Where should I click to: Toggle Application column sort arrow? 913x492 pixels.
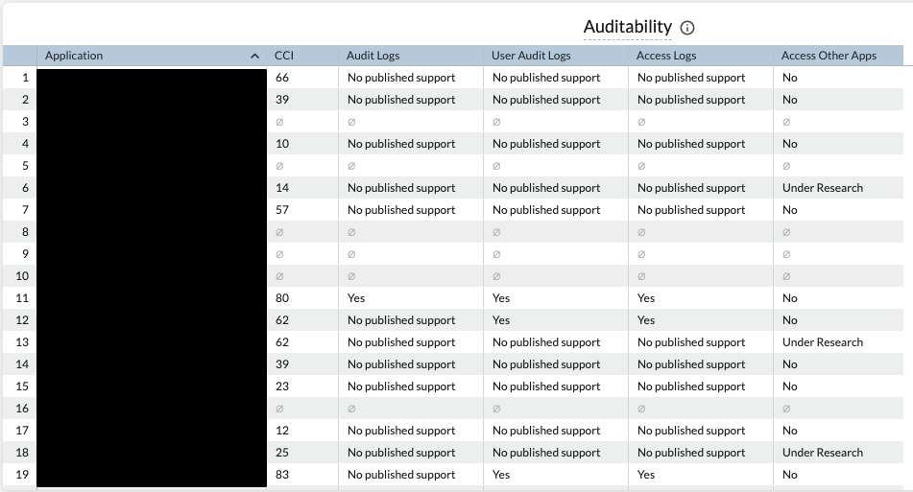coord(254,56)
